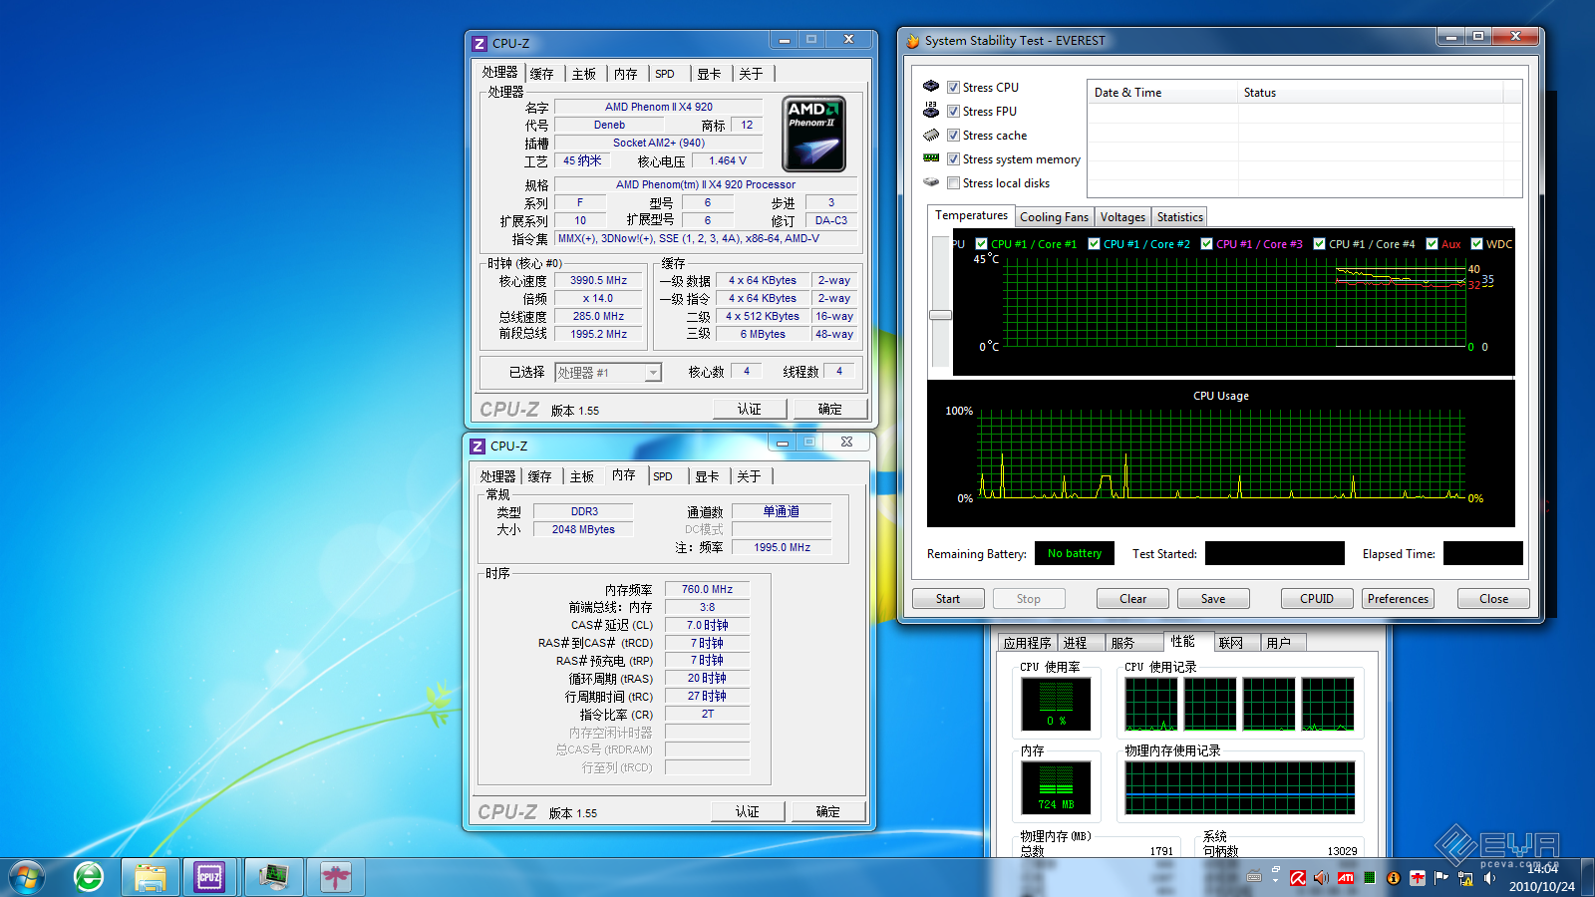Click the Stress system memory module icon

931,158
